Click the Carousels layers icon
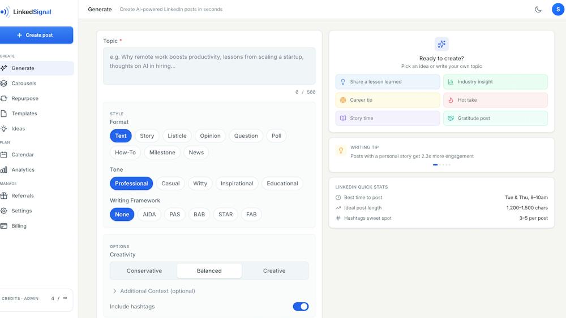 4,83
